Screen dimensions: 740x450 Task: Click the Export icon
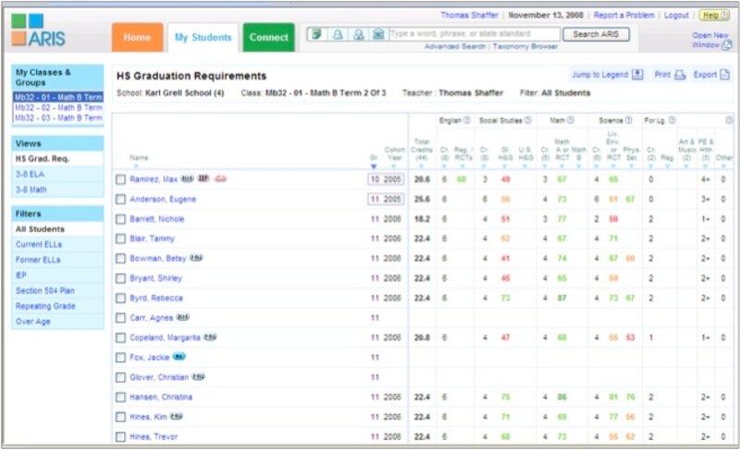tap(725, 75)
